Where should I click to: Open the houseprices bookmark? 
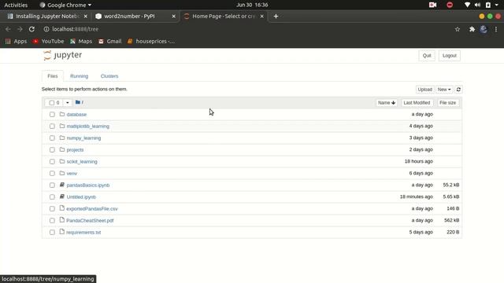[x=151, y=42]
